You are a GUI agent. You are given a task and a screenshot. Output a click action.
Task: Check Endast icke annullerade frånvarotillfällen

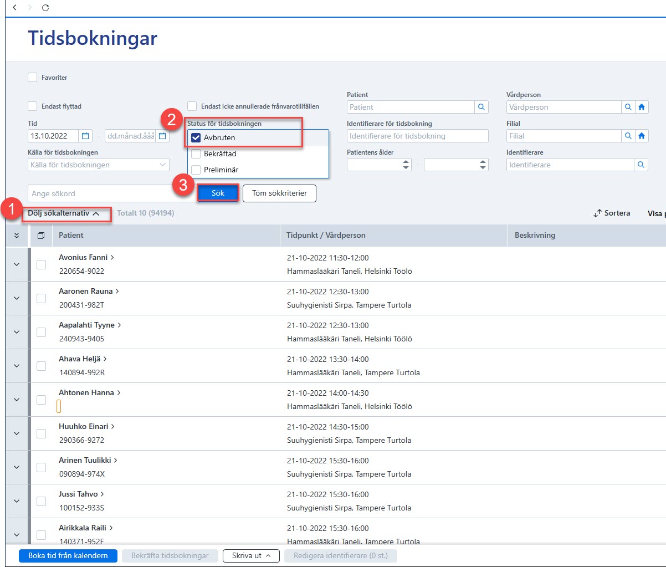[192, 106]
